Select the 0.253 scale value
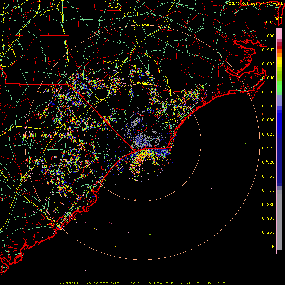The height and width of the screenshot is (285, 285). [268, 232]
